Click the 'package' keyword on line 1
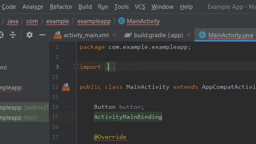This screenshot has width=256, height=144. point(92,47)
